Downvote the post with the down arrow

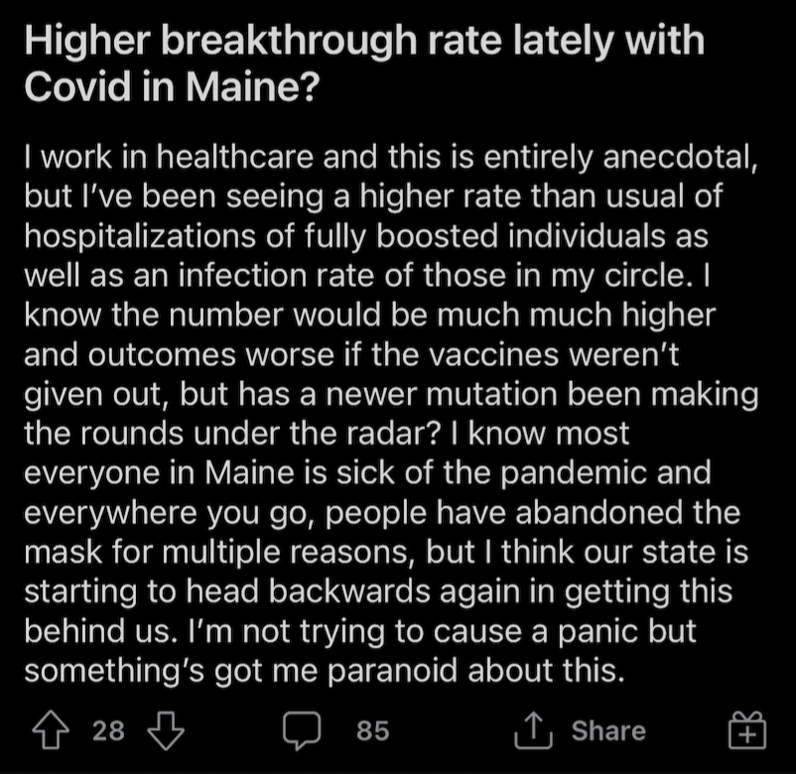point(166,730)
